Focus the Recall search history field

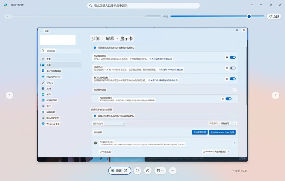pyautogui.click(x=143, y=6)
